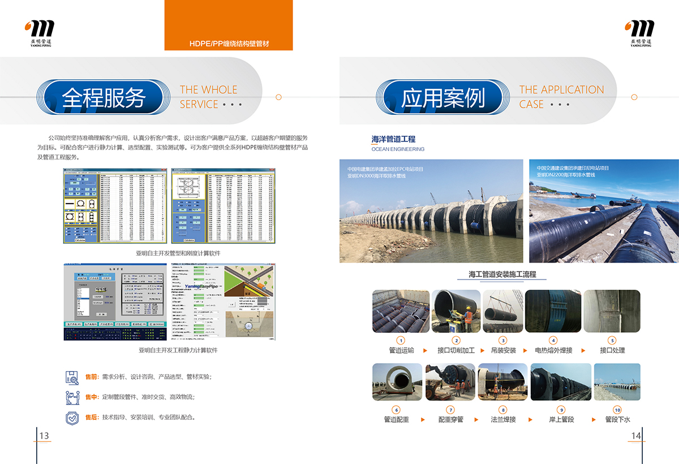Click the 电热熔外焊接 step label
Image resolution: width=679 pixels, height=464 pixels.
553,350
